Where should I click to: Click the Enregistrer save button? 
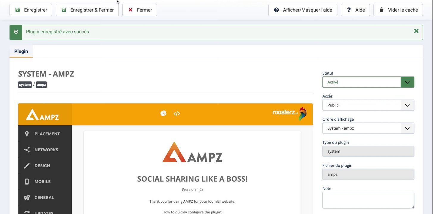click(x=31, y=10)
